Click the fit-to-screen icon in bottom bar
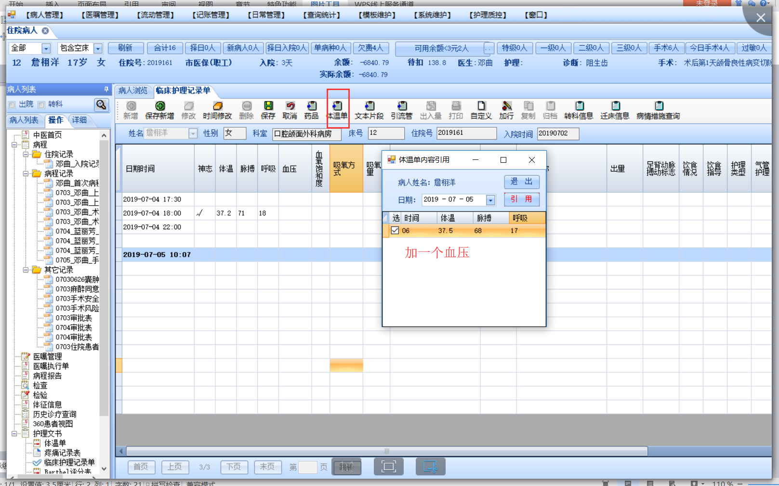 coord(388,466)
